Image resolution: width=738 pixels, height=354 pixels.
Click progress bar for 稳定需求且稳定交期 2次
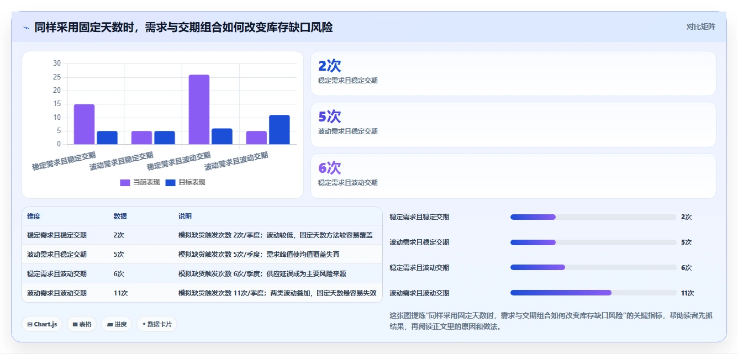[x=593, y=217]
